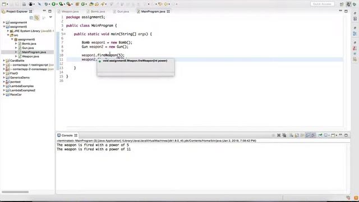The image size is (359, 202).
Task: Select contactapp-2-consoleapp project
Action: point(30,69)
